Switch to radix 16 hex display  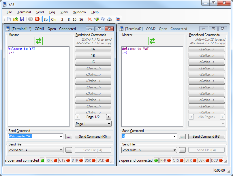[81, 19]
